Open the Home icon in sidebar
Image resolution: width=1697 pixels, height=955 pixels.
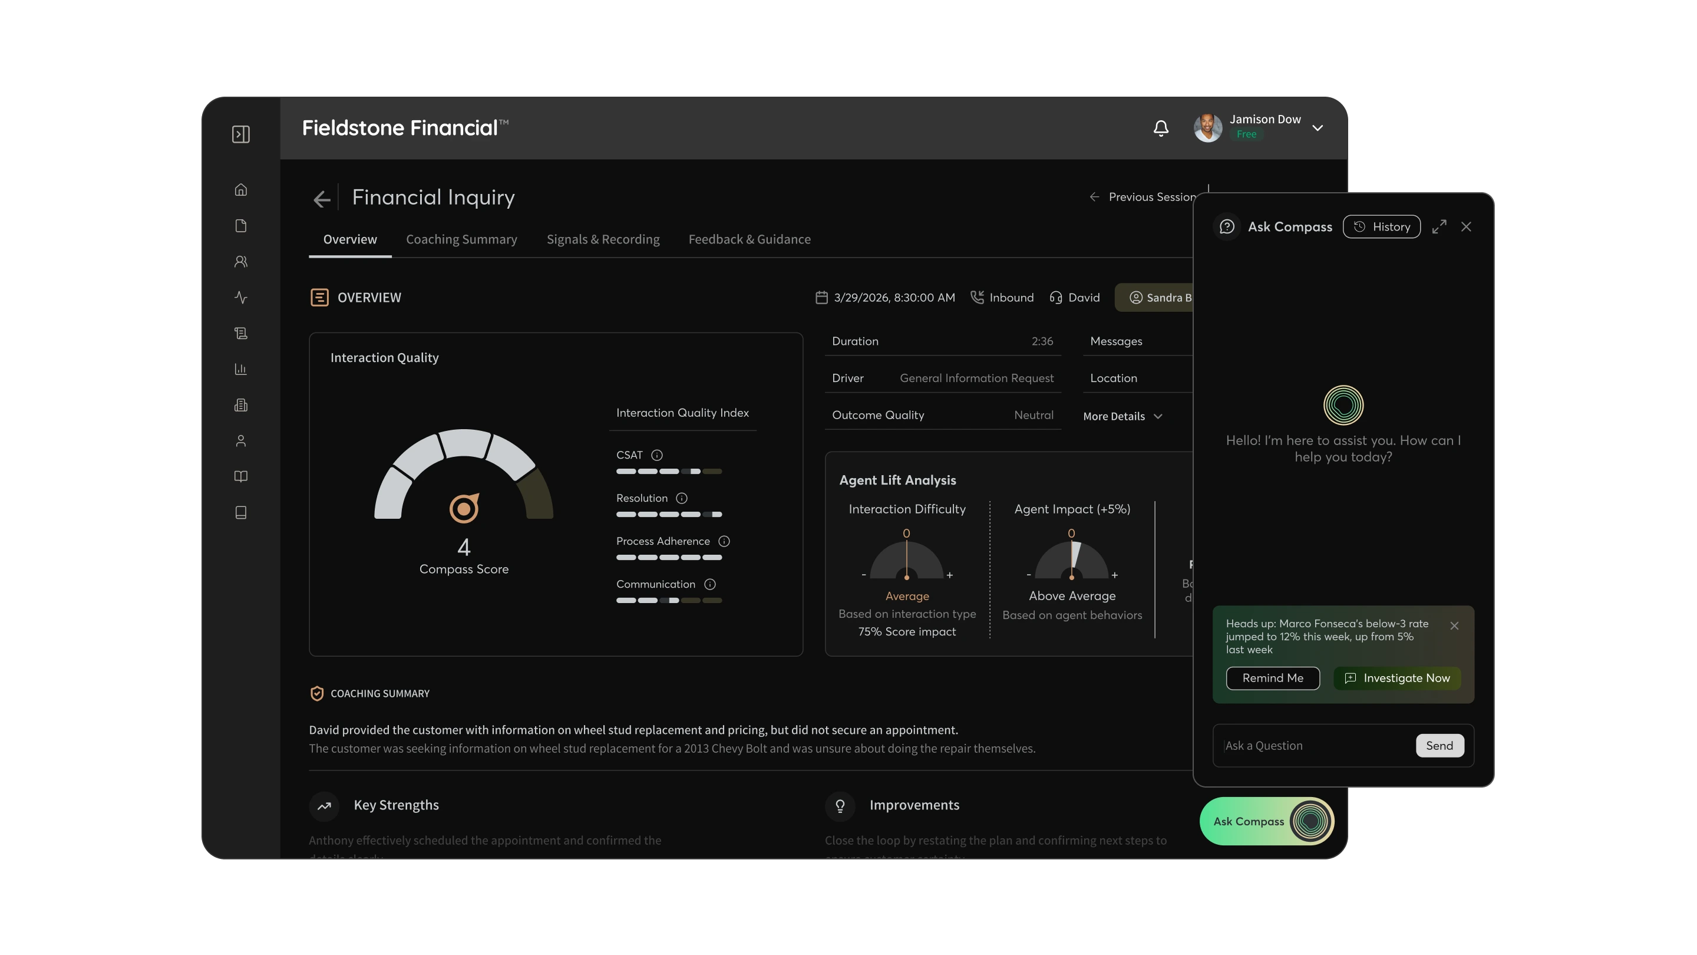tap(240, 190)
